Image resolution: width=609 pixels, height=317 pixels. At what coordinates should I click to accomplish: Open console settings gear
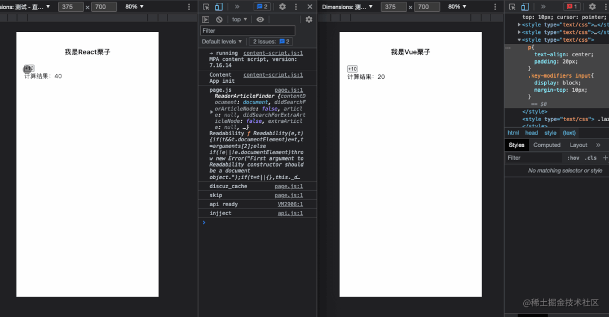click(x=309, y=19)
